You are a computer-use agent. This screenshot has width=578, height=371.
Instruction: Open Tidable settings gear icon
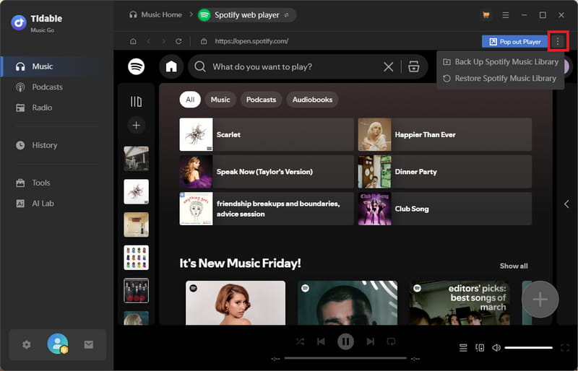27,344
